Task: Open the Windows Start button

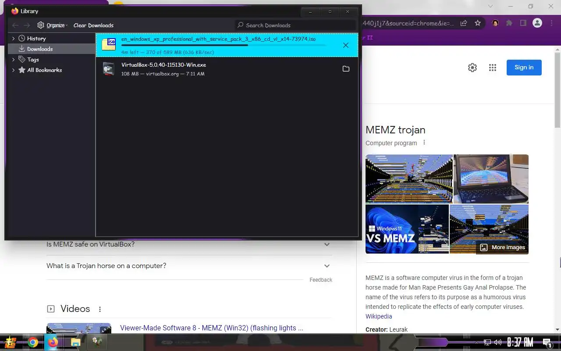Action: pos(11,342)
